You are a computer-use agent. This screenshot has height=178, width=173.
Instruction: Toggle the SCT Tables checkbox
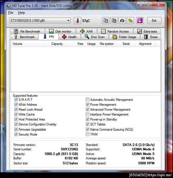click(x=87, y=124)
